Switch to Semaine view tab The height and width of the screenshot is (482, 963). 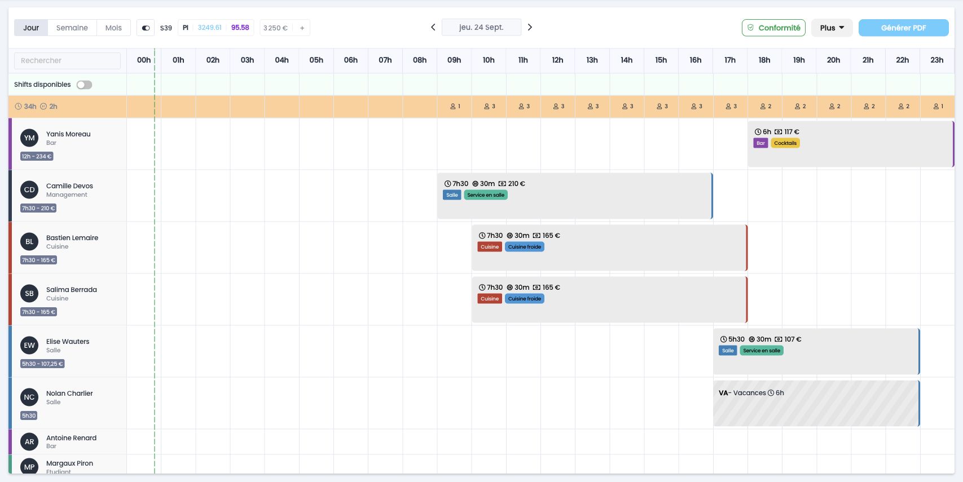click(72, 28)
